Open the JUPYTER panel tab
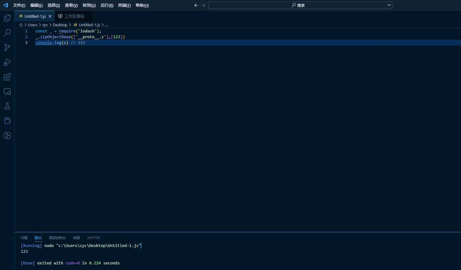The height and width of the screenshot is (270, 461). [93, 238]
